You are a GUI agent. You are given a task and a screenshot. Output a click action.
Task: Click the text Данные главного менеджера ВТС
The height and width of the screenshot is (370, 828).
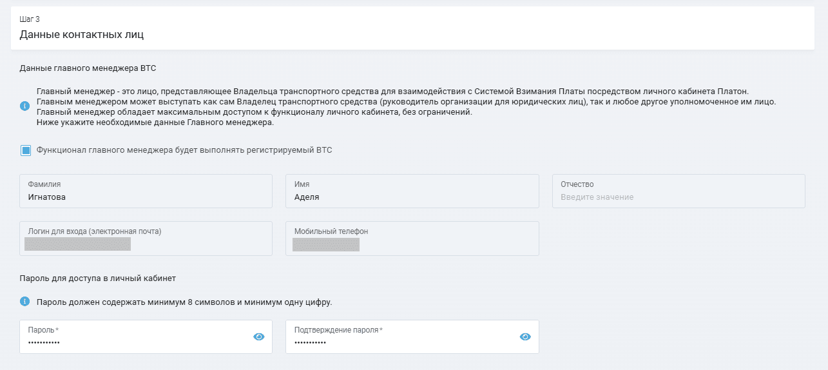coord(88,68)
